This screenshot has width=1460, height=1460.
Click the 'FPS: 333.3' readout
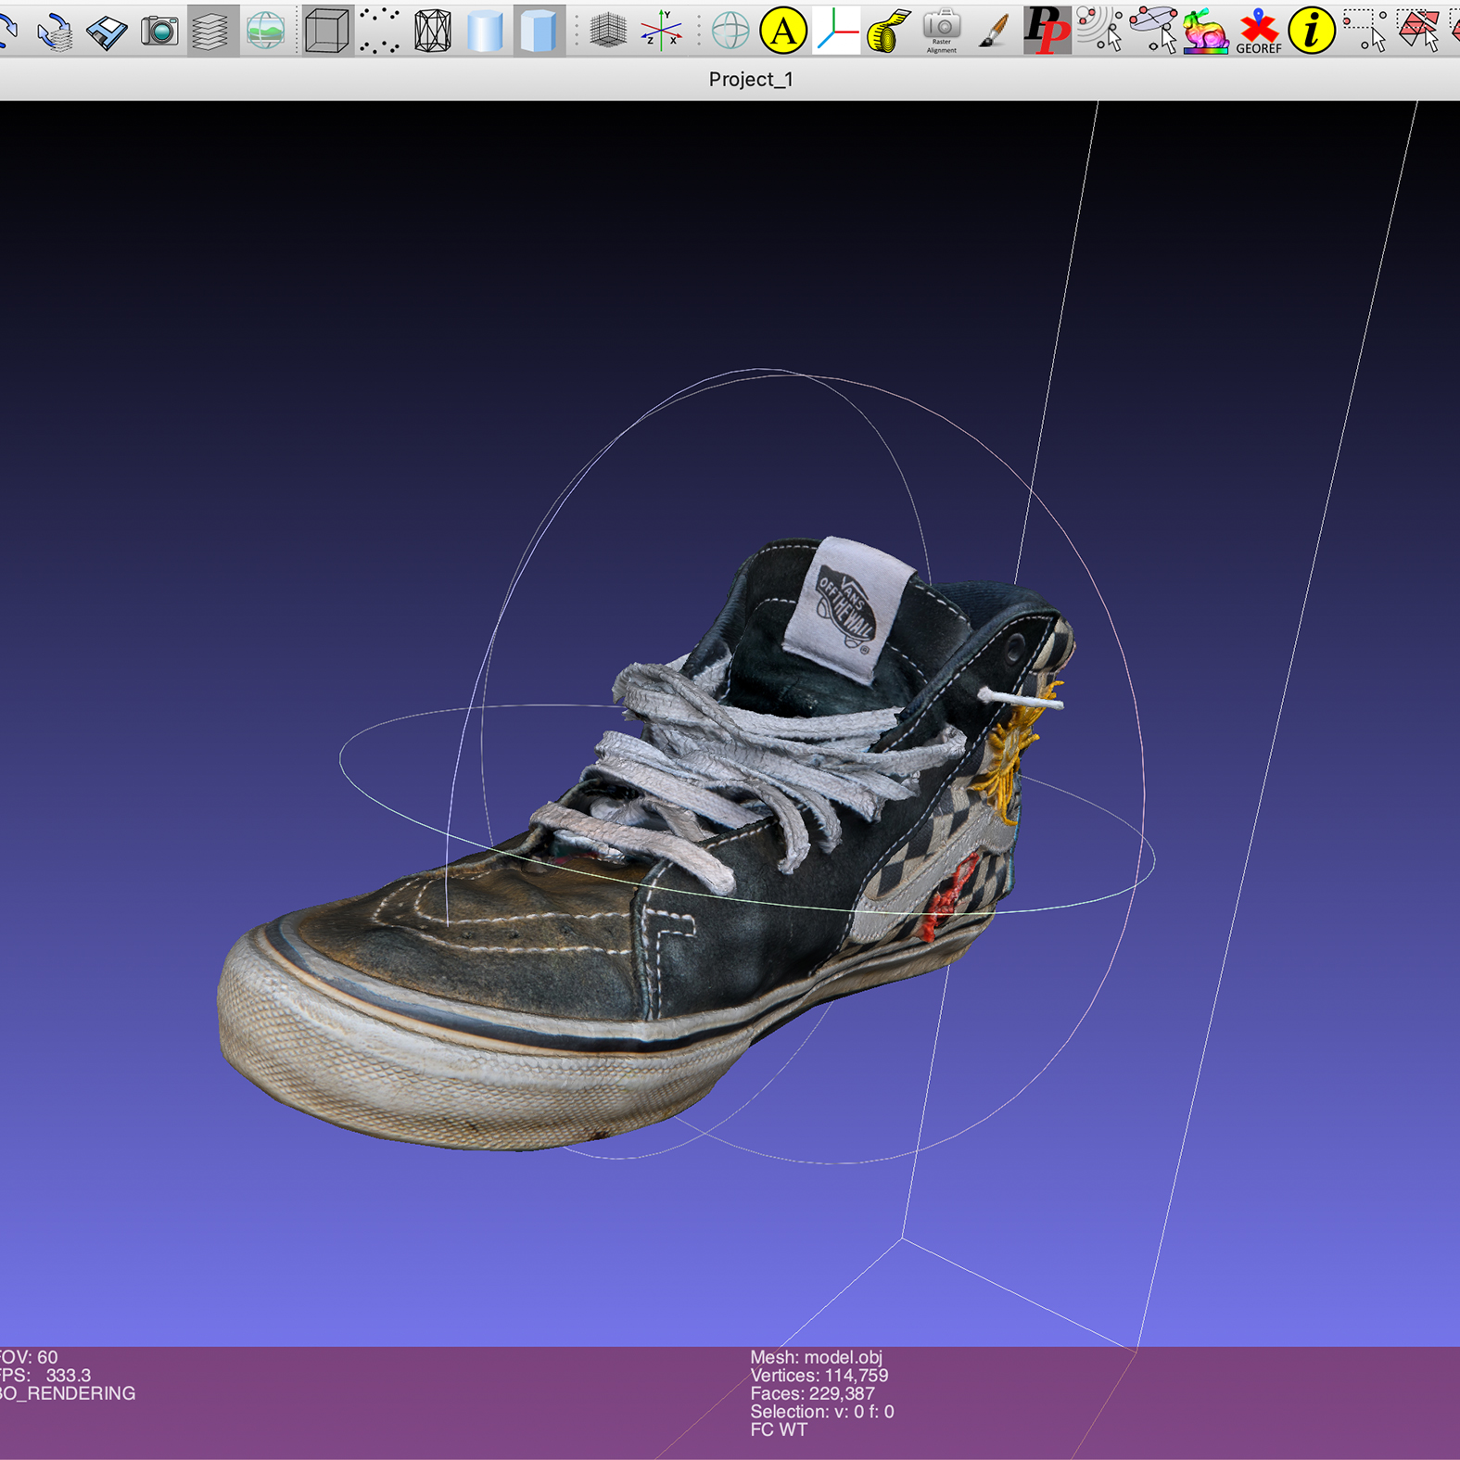pyautogui.click(x=45, y=1376)
